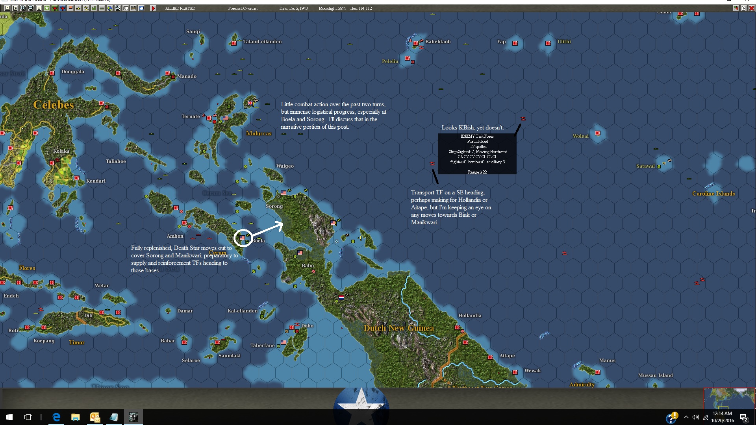Click the info 'i' toolbar icon
The height and width of the screenshot is (425, 756).
[39, 8]
